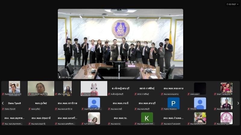Screen dimensions: 241x135
Task: Click muted mic icon on สนง.พมจ.รอ. tile
Action: point(109,124)
